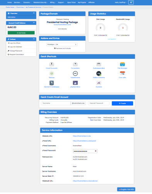Image resolution: width=152 pixels, height=194 pixels.
Task: Collapse the Account Credit Balance panel
Action: click(34, 23)
